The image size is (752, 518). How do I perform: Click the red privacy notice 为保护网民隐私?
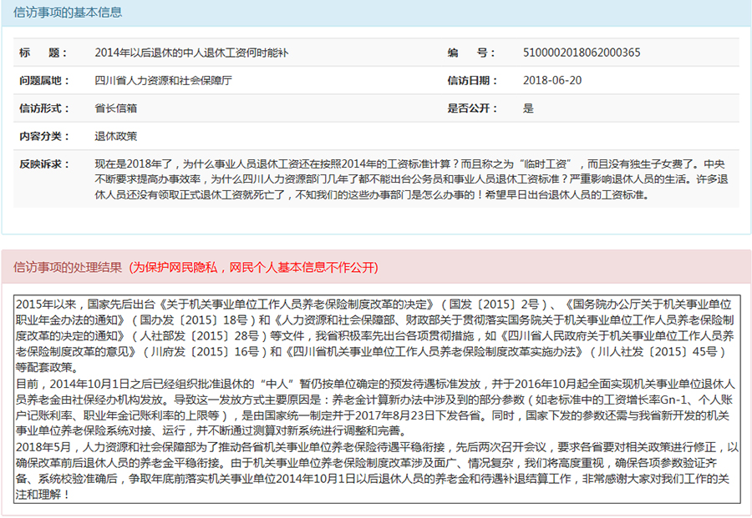coord(253,268)
